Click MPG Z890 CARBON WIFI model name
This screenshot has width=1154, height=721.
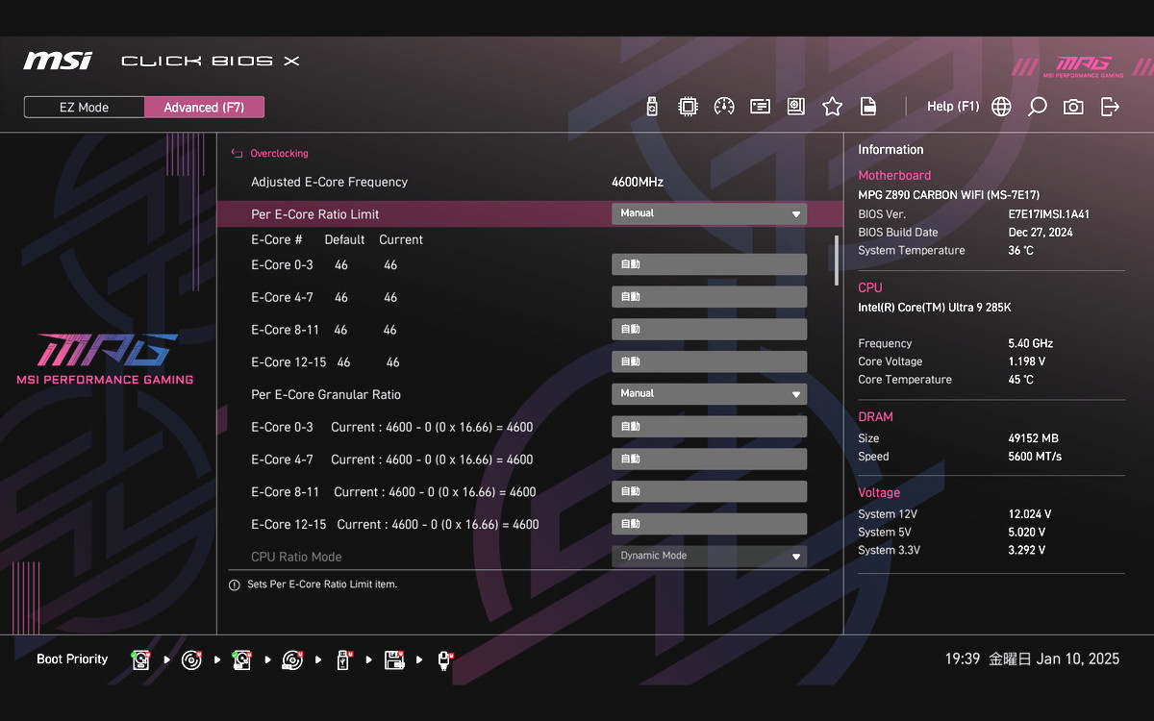click(948, 195)
